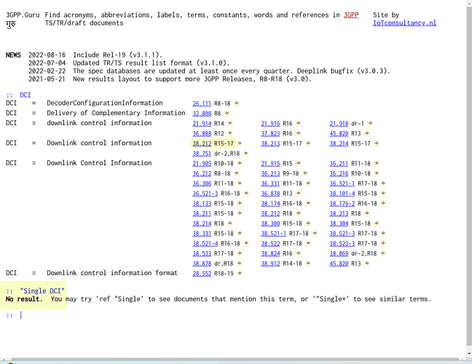472x364 pixels.
Task: Open 38.214 R18 link
Action: pos(202,223)
